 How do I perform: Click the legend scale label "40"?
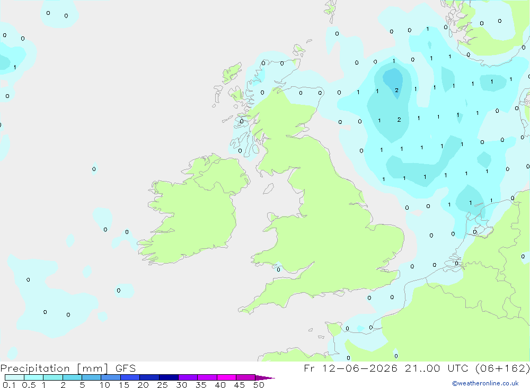(220, 385)
